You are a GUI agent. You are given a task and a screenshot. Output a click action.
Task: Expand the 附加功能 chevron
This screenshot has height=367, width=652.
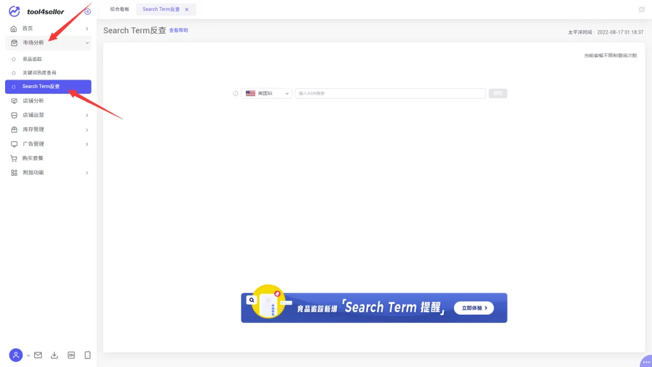pyautogui.click(x=87, y=173)
